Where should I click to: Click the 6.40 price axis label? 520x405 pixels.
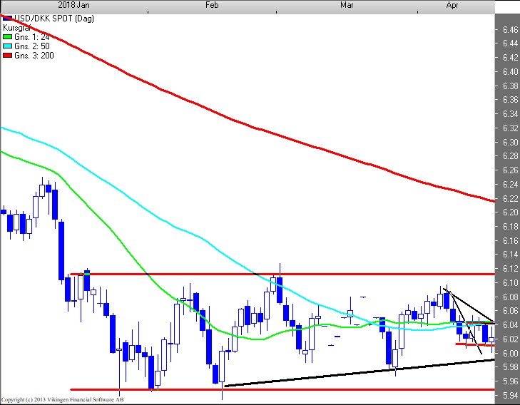click(510, 71)
